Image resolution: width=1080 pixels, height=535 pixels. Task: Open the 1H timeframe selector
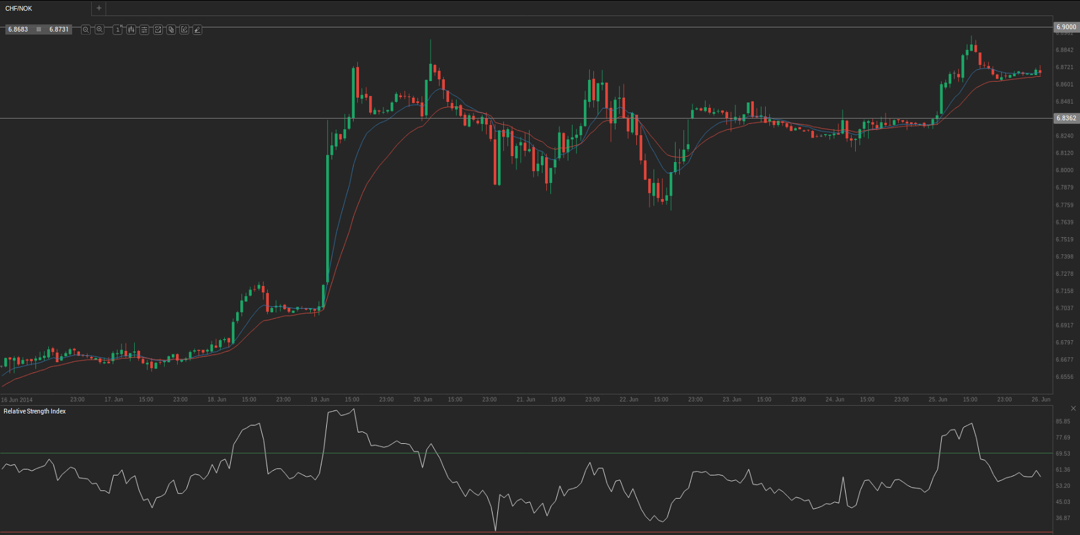tap(117, 29)
